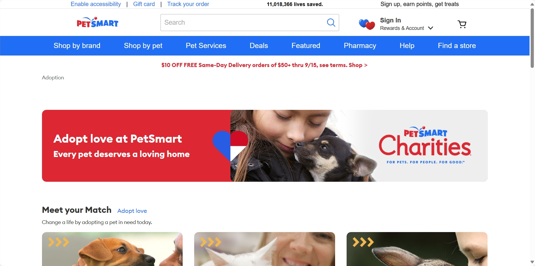Click the Track your order link
Viewport: 535px width, 266px height.
(188, 4)
